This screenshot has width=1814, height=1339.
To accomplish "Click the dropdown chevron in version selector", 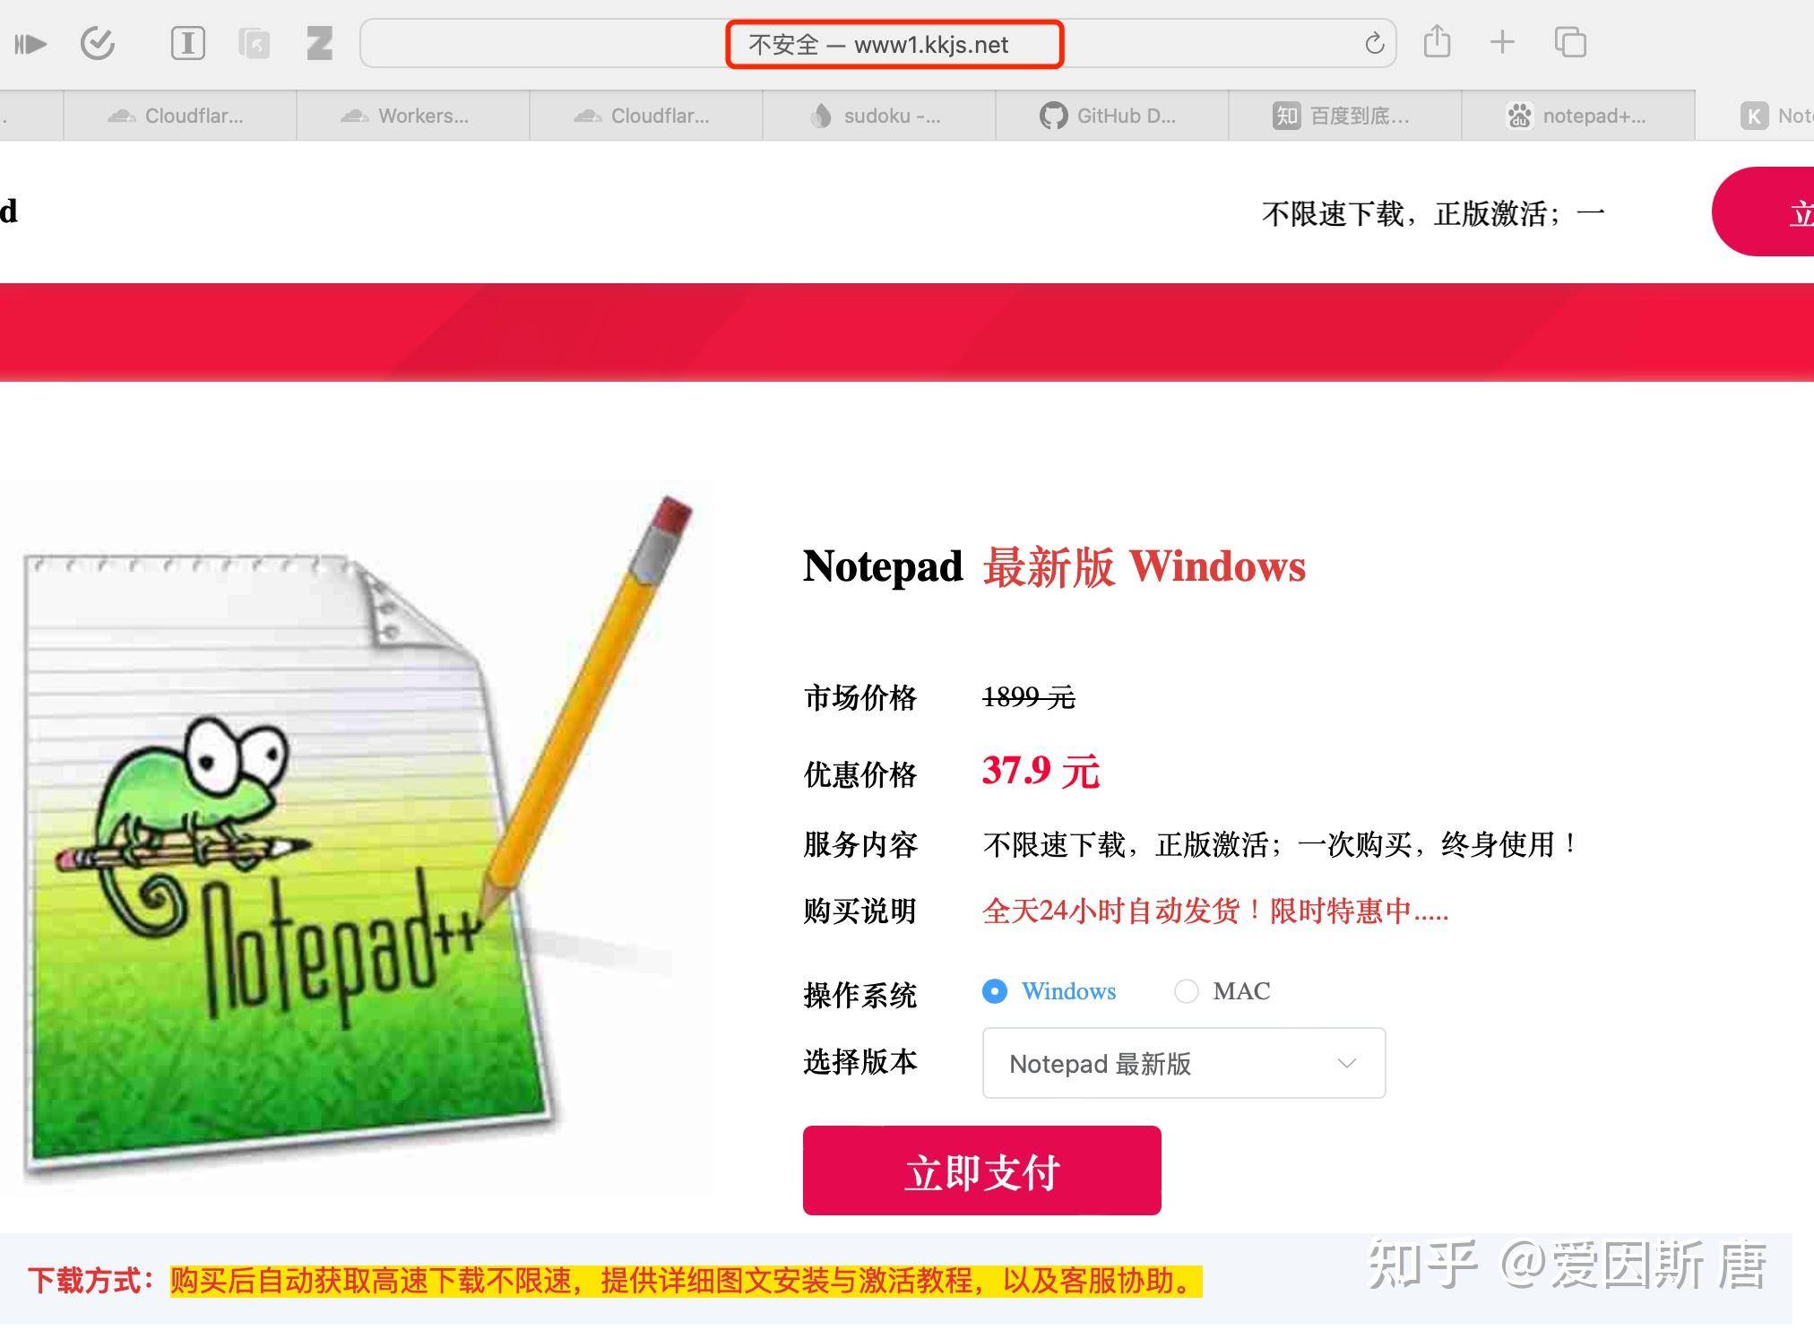I will [x=1346, y=1063].
